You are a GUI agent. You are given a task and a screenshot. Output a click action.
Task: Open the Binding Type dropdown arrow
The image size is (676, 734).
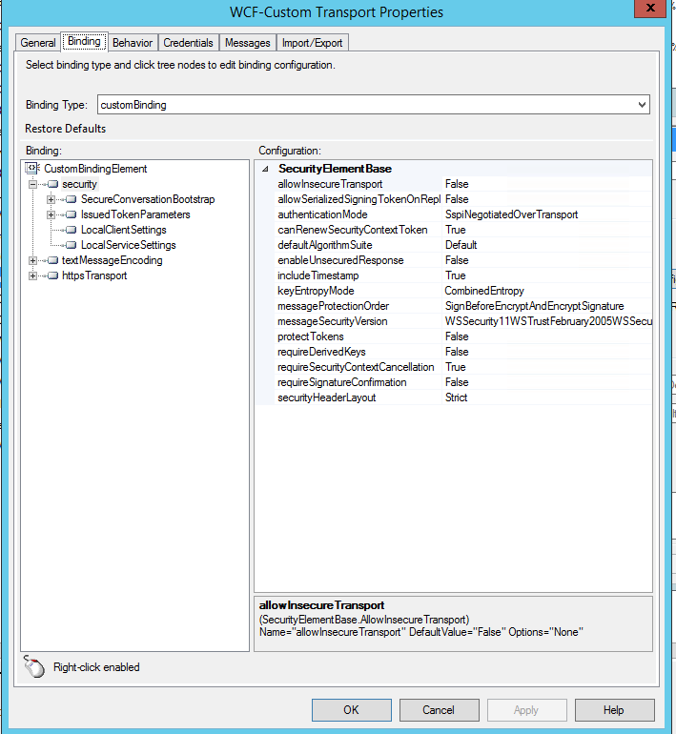(643, 105)
